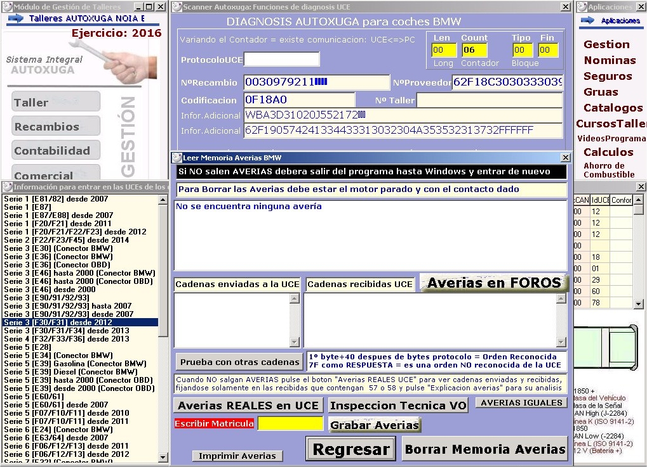Click the Fin yellow value field
Screen dimensions: 647x467
point(549,50)
